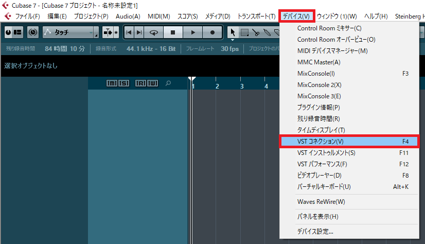
Task: Choose MixConsole 3(E) entry
Action: 349,96
